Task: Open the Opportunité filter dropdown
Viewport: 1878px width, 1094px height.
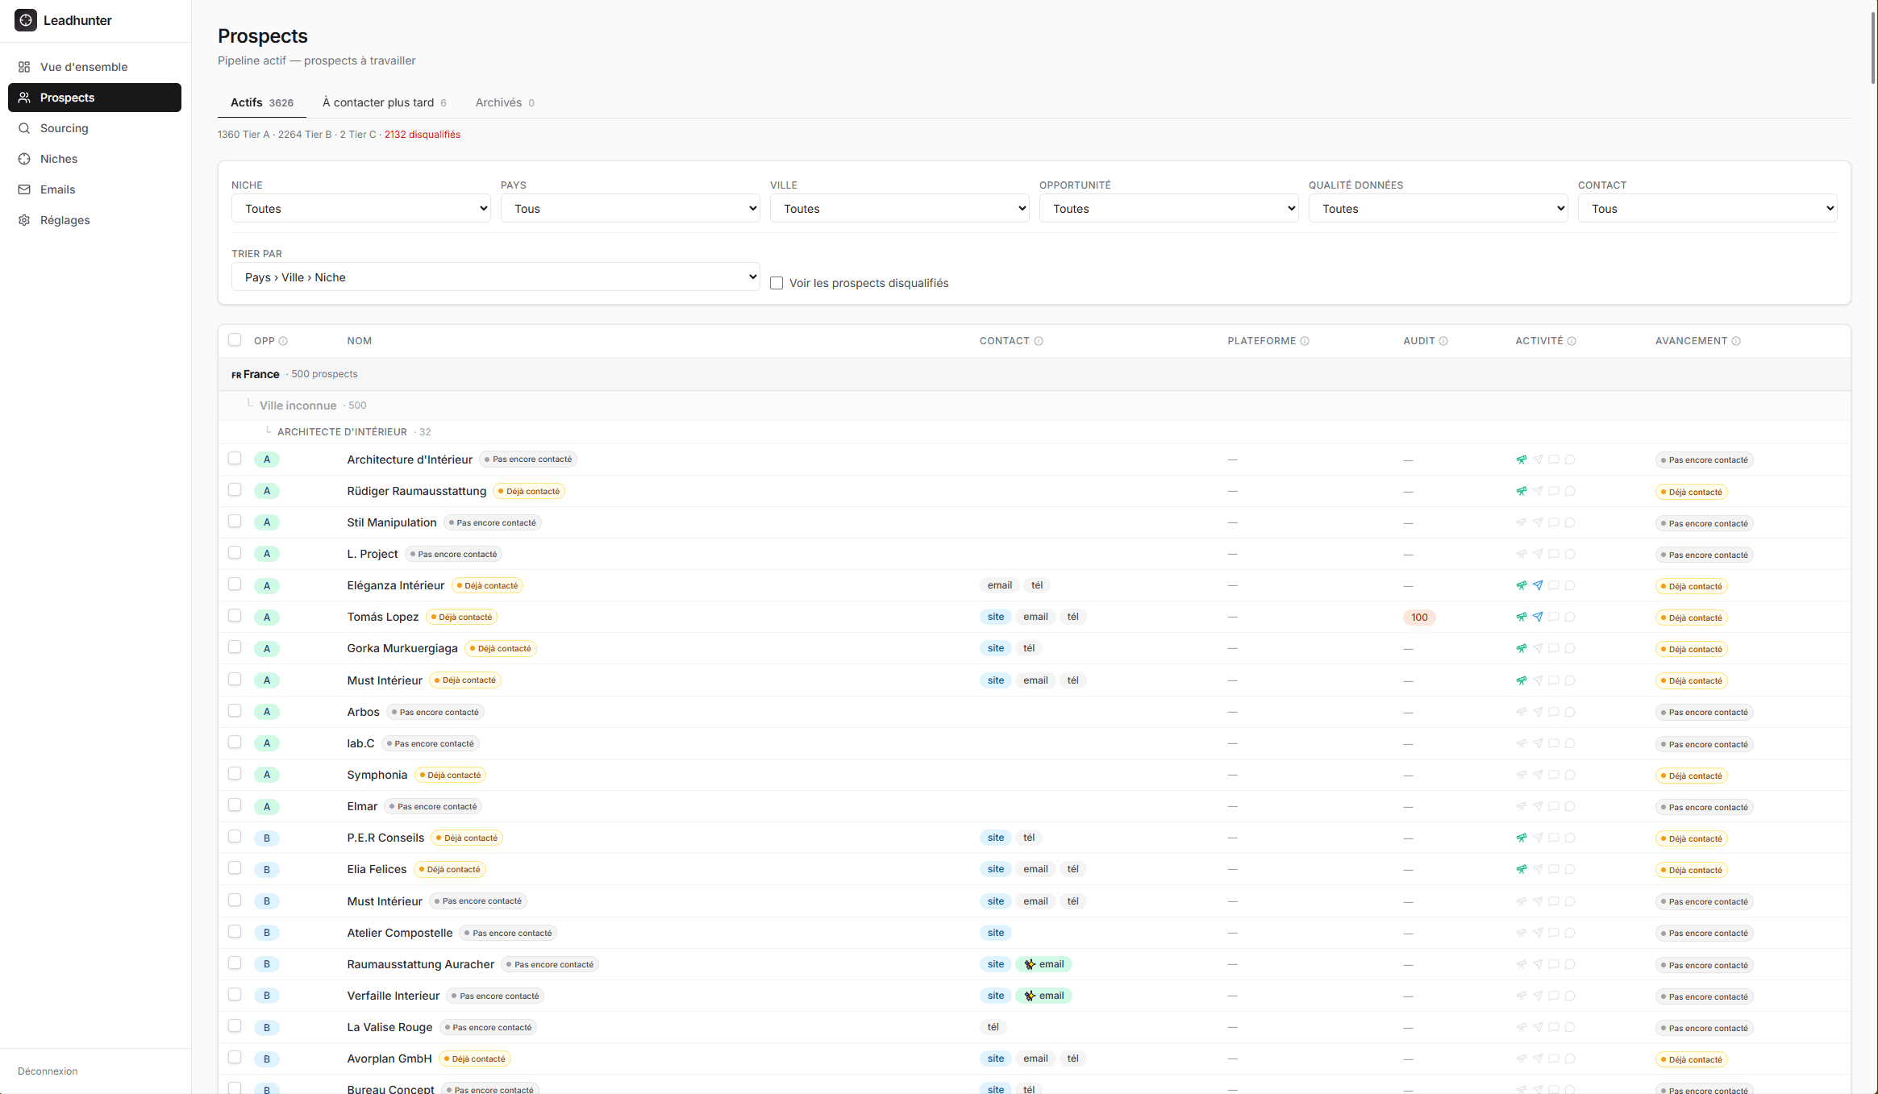Action: [x=1169, y=208]
